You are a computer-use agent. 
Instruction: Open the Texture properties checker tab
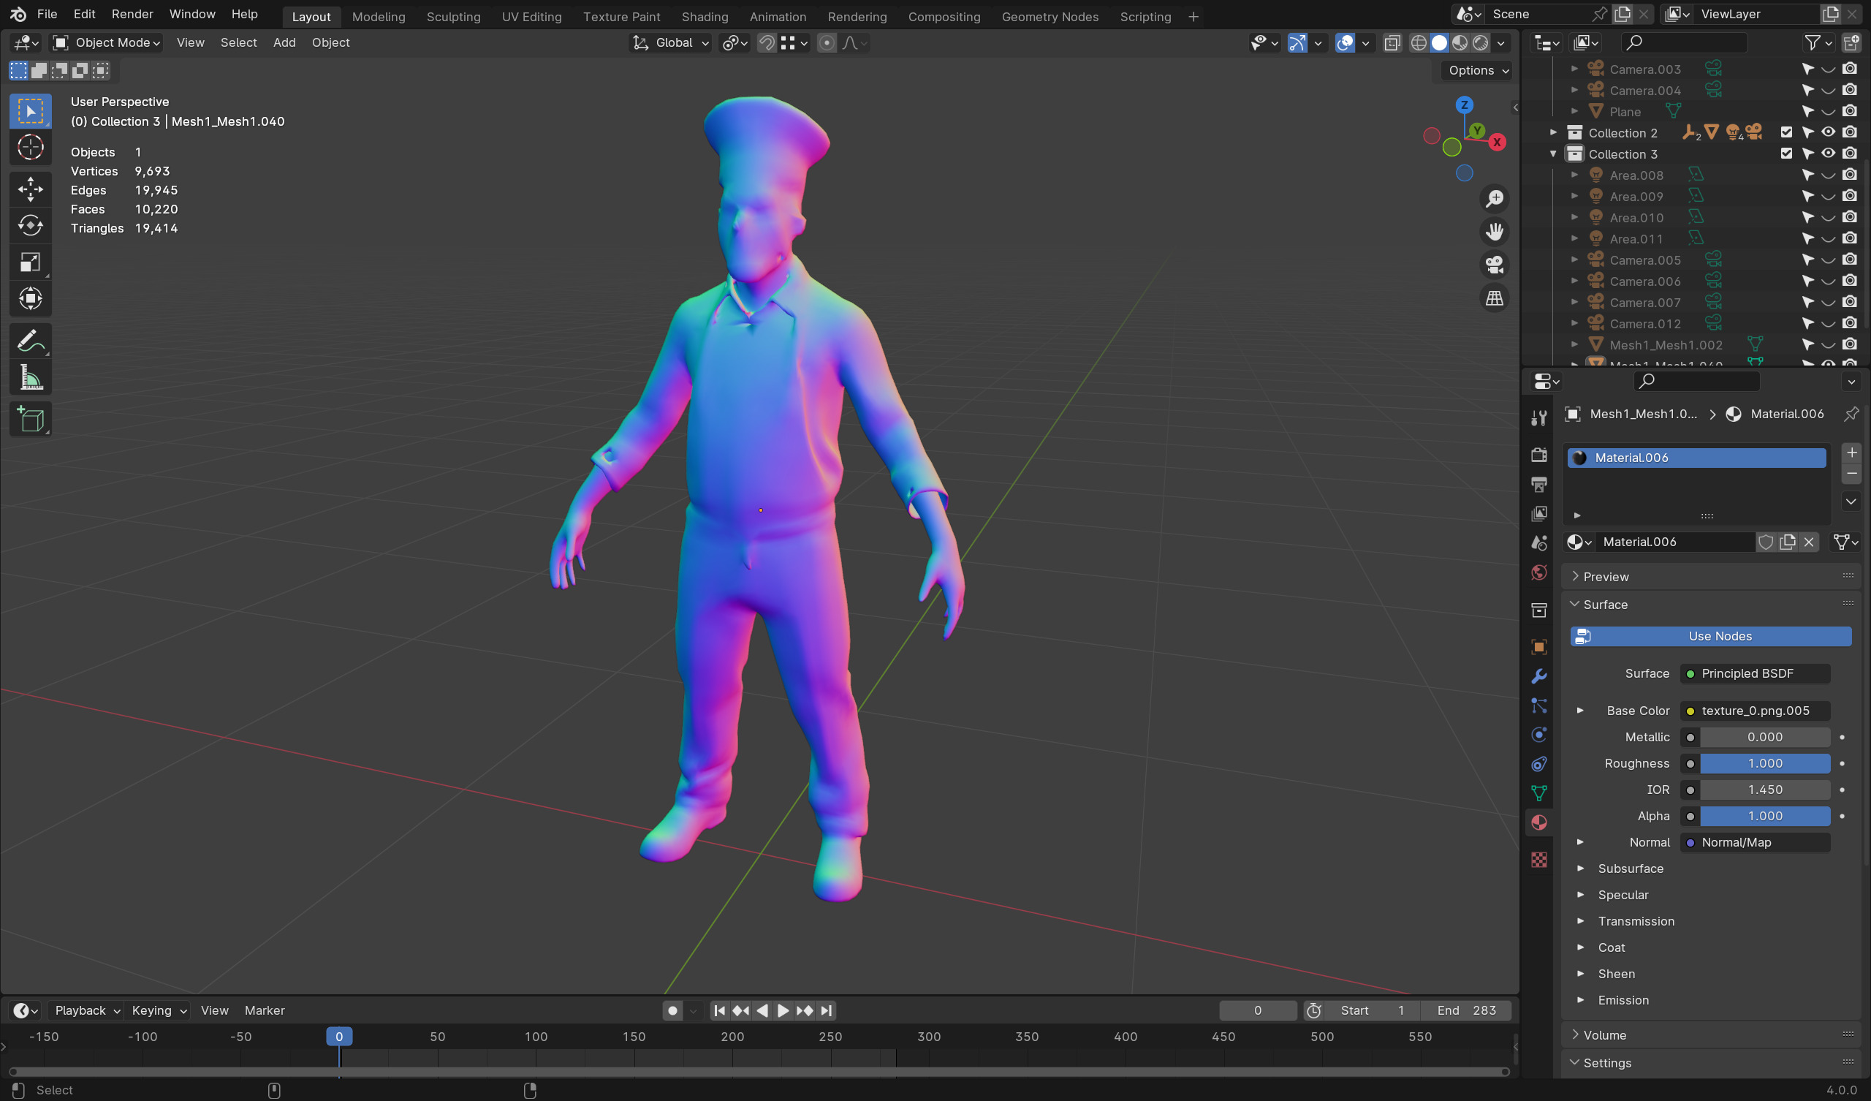(1539, 860)
